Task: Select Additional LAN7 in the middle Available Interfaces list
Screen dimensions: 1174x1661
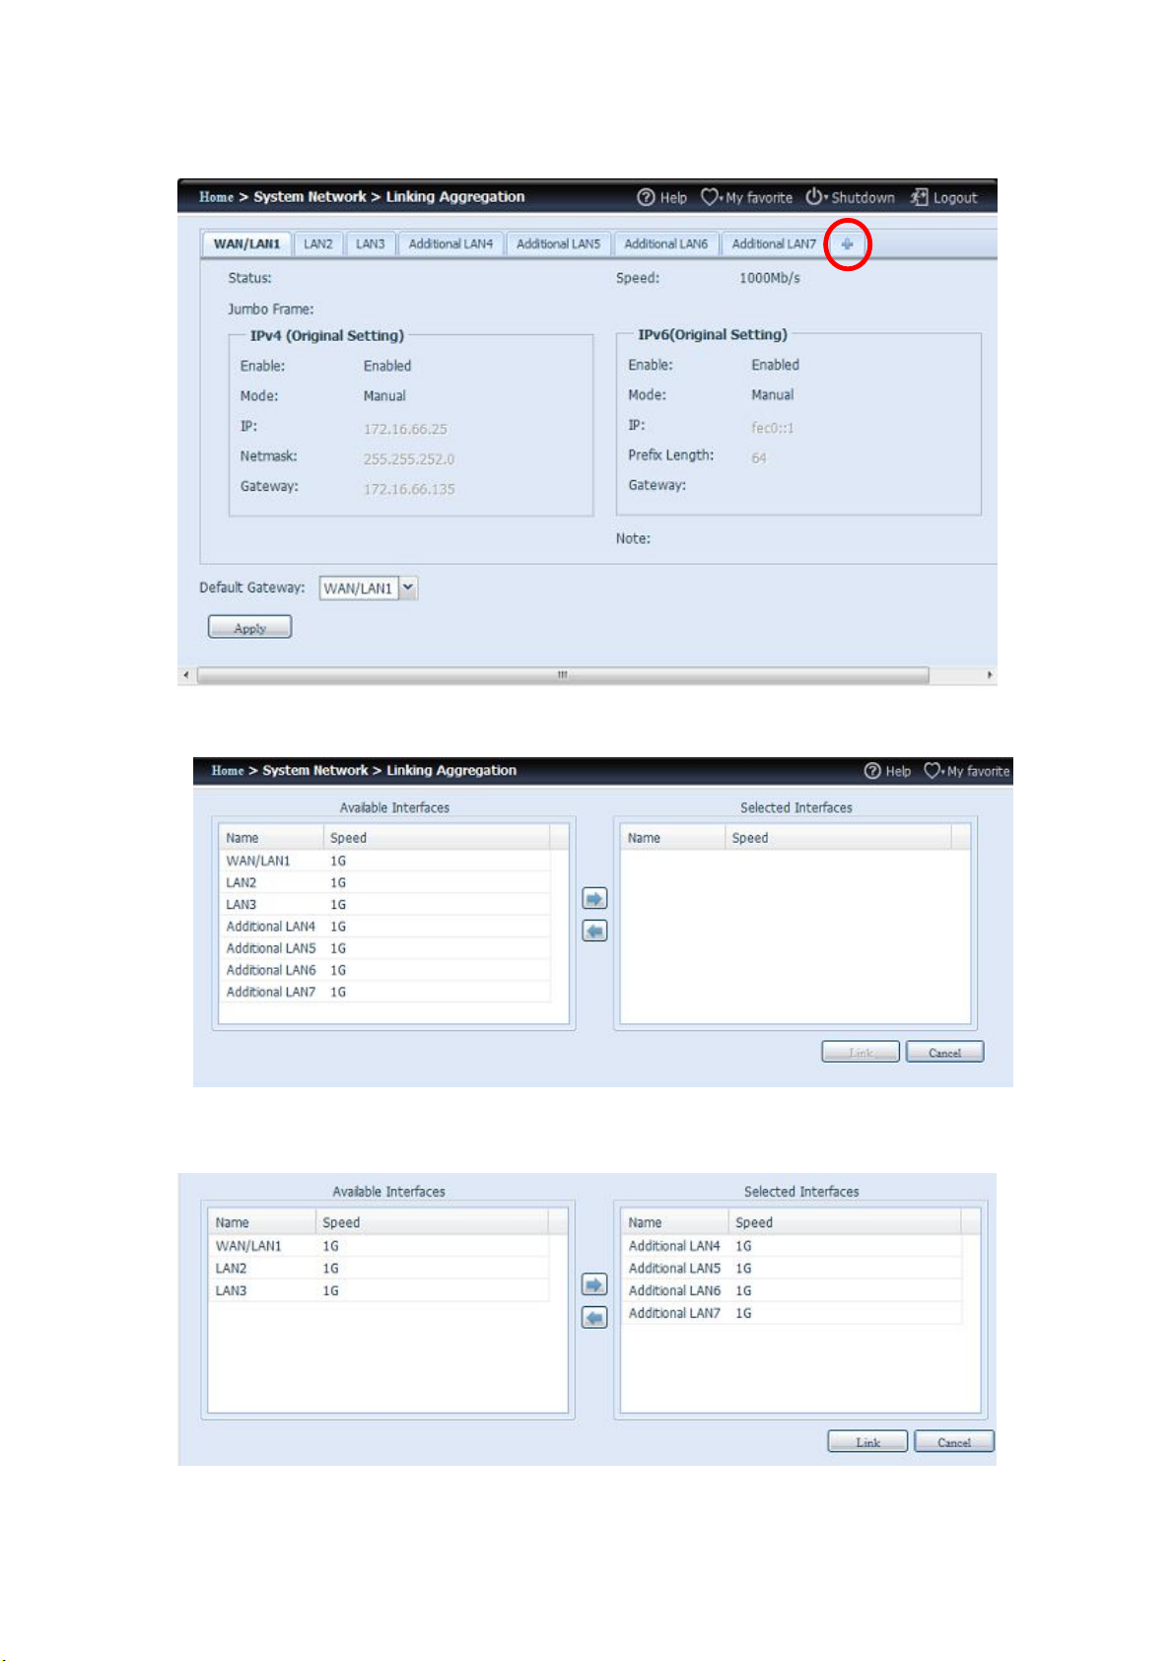Action: click(384, 992)
